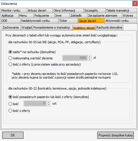Open the Aplikacja settings tab
Screen dimensions: 138x141
click(10, 16)
